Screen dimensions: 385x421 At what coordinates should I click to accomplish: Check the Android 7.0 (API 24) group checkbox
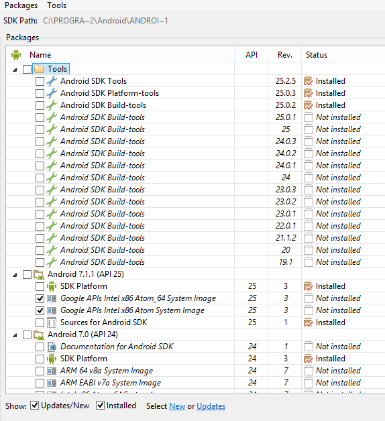[x=27, y=335]
